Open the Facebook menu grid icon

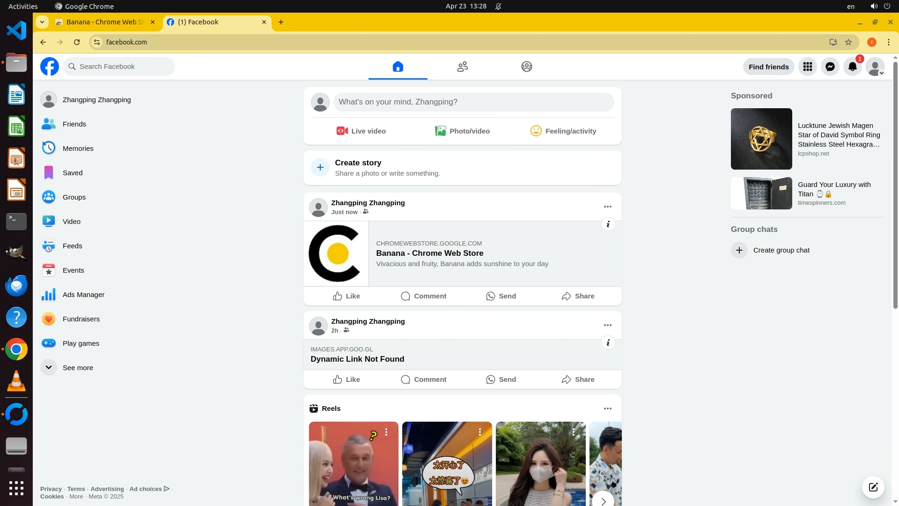[807, 67]
